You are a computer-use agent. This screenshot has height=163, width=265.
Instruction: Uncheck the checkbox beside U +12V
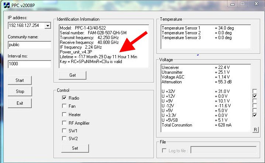click(x=255, y=96)
